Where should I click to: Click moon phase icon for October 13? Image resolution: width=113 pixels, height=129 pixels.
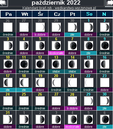tap(56, 64)
